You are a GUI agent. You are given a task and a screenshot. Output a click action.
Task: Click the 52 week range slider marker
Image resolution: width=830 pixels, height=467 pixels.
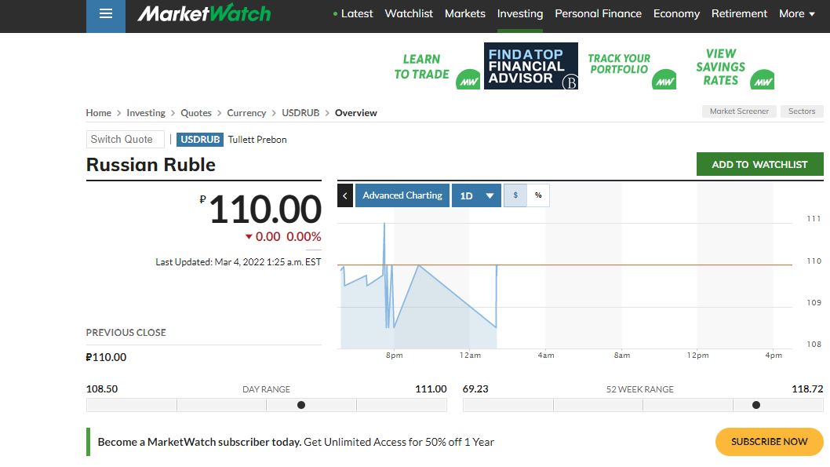tap(756, 405)
